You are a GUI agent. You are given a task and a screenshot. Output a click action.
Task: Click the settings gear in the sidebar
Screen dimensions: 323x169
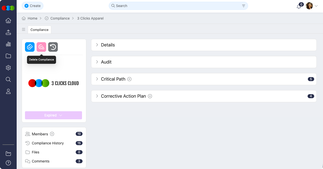tap(8, 68)
